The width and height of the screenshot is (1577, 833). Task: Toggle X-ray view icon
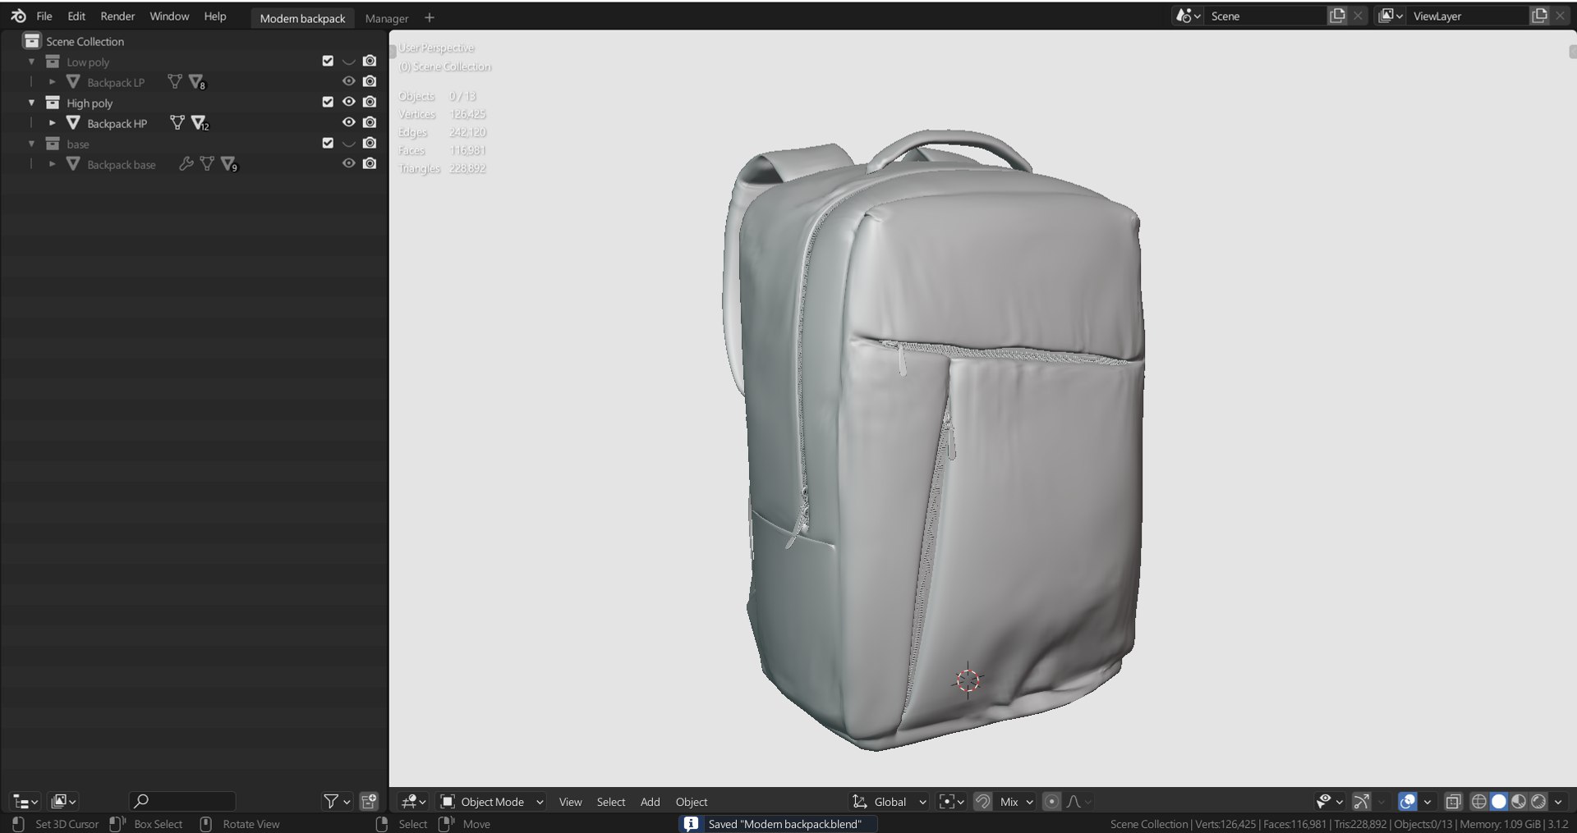click(x=1453, y=801)
